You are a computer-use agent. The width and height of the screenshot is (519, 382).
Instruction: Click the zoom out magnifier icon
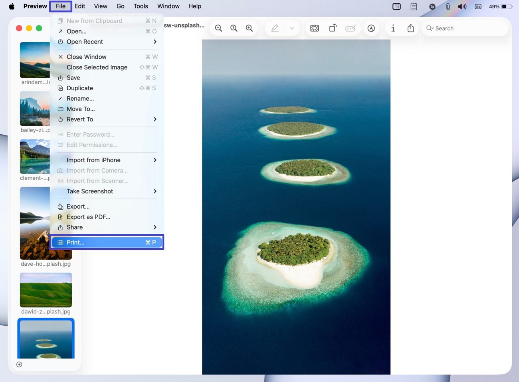218,28
